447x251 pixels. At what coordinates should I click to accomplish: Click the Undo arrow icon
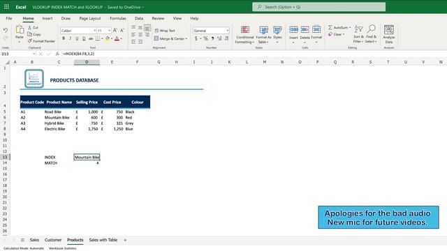[6, 30]
